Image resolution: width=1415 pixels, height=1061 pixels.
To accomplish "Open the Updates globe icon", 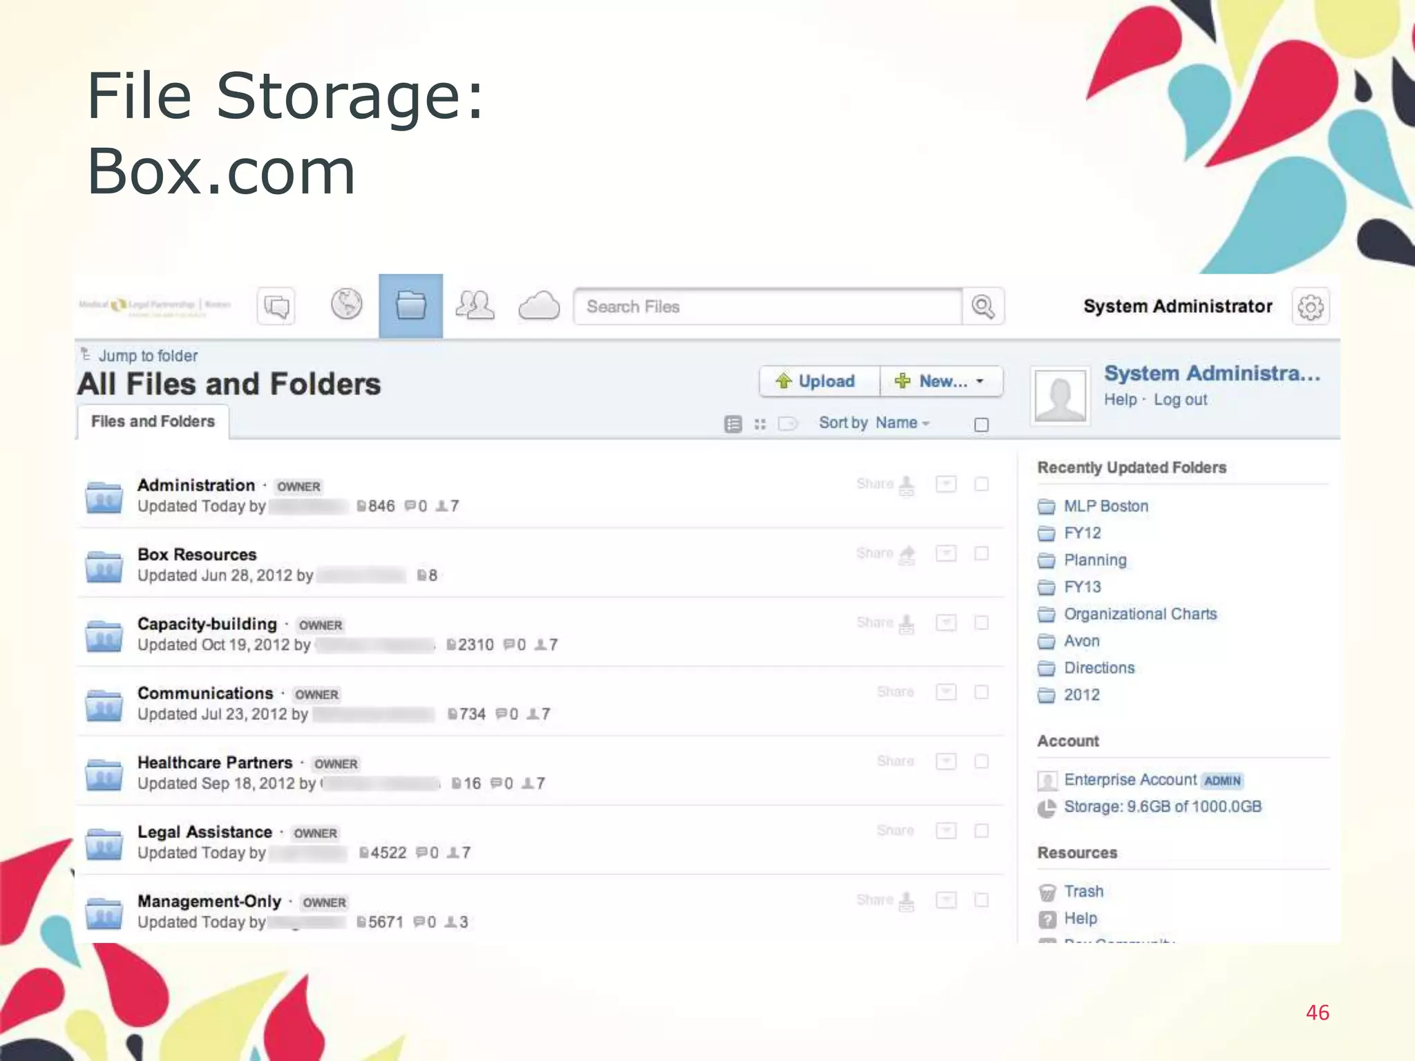I will (x=346, y=304).
